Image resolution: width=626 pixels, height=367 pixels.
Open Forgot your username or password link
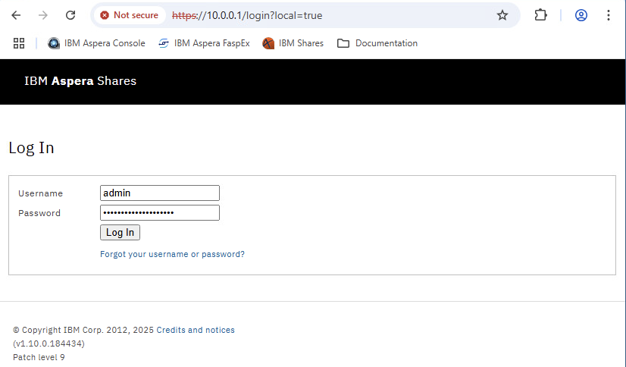click(172, 254)
